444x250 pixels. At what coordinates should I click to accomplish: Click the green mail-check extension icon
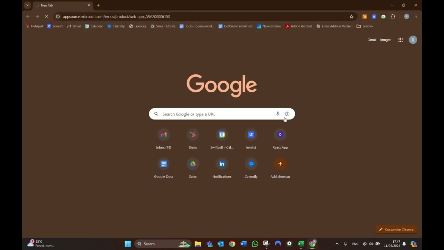(x=383, y=16)
